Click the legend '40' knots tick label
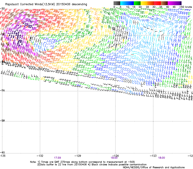This screenshot has height=169, width=193. [x=167, y=7]
